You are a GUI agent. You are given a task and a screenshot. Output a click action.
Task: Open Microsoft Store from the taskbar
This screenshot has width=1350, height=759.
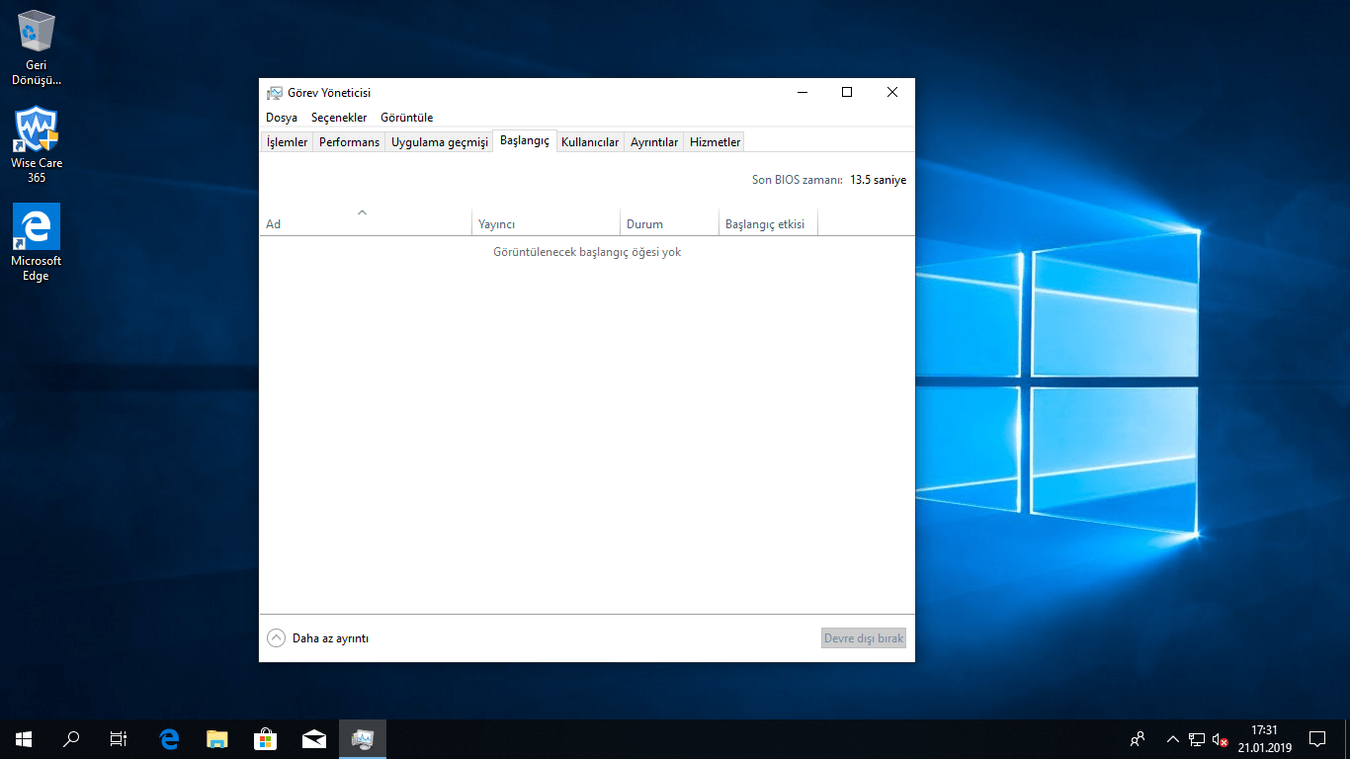coord(266,739)
